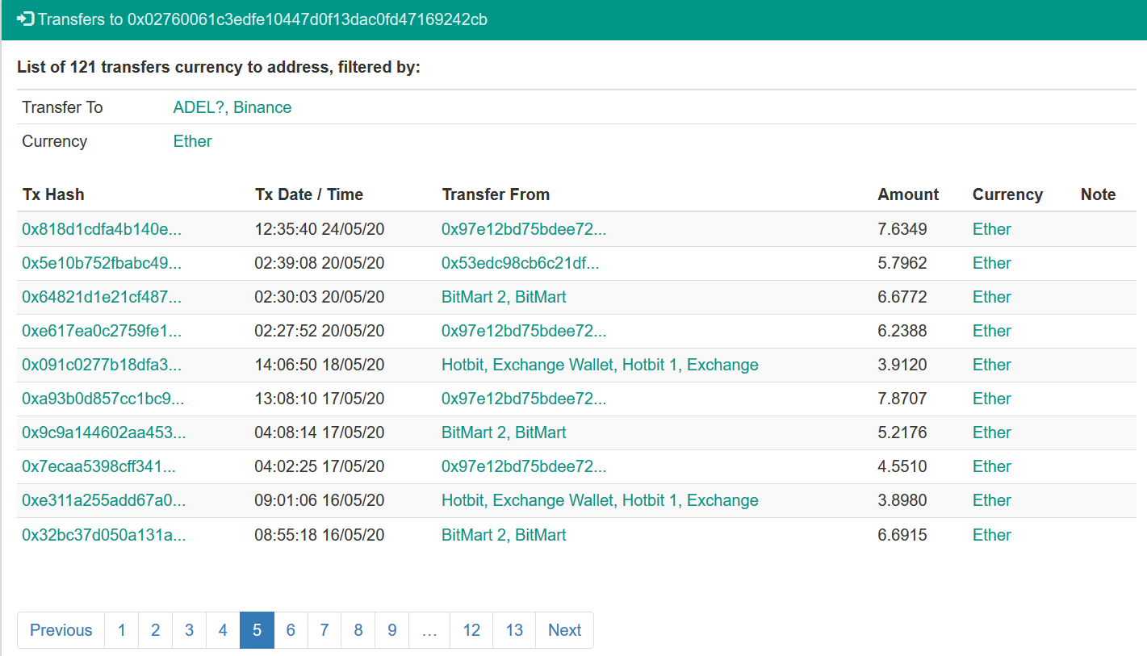
Task: Open sender 0x97e12bd75bdee72... at 04:02:25
Action: [x=524, y=466]
